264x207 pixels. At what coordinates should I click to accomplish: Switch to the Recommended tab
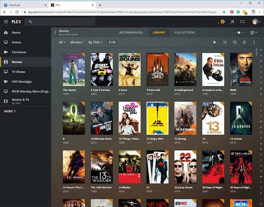tap(131, 32)
